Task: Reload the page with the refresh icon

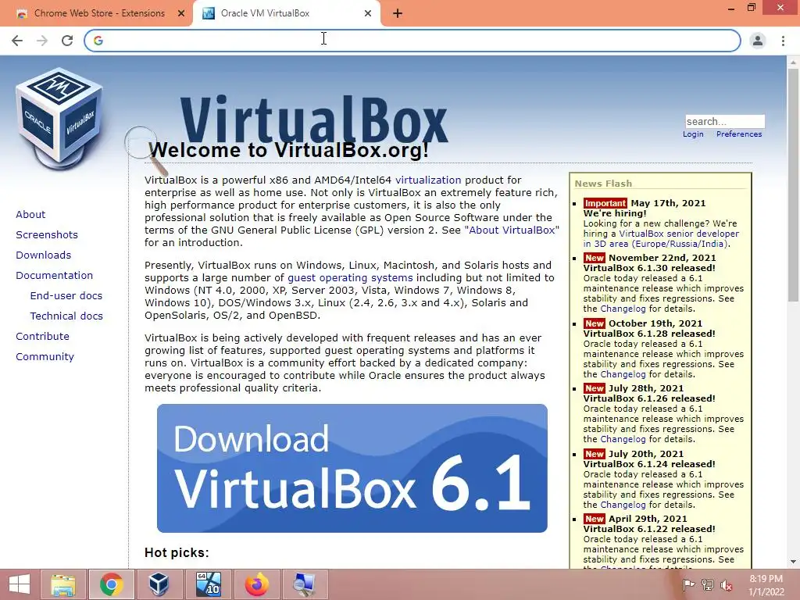Action: click(x=67, y=41)
